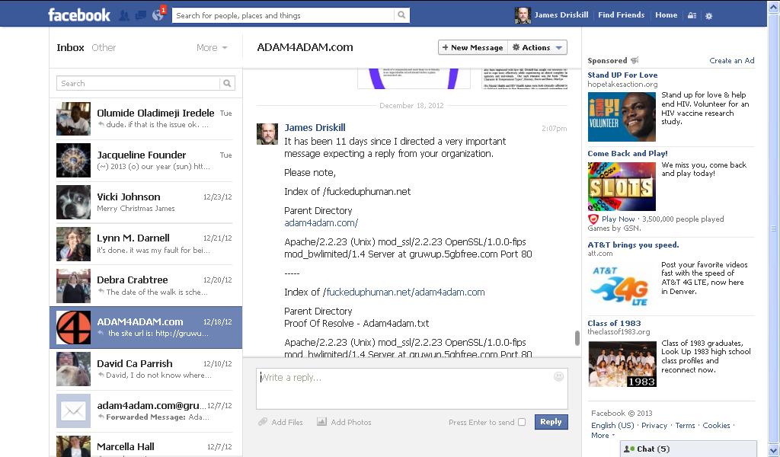
Task: Click the AT&T 4G LTE ad image
Action: pos(622,286)
